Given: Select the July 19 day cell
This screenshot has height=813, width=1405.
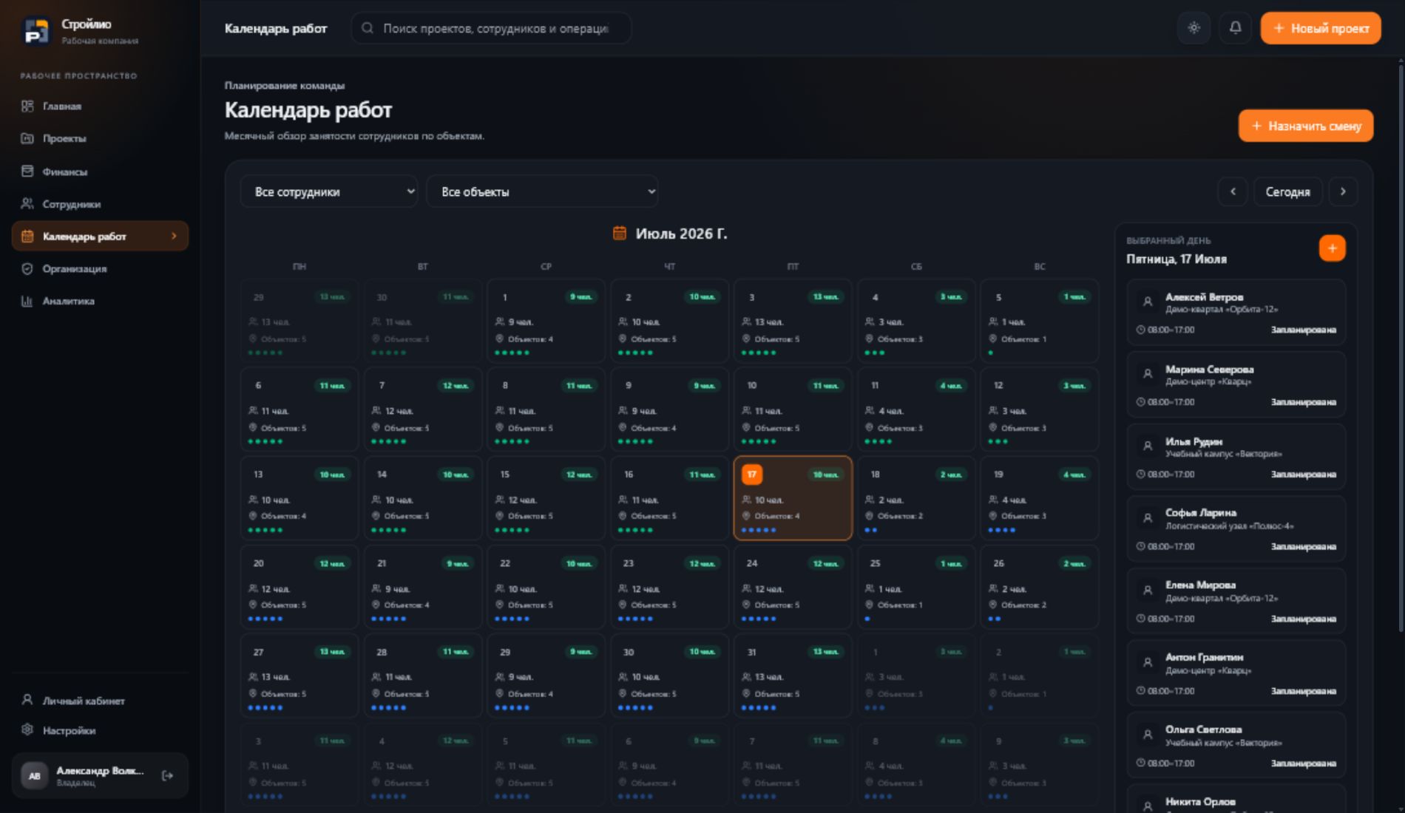Looking at the screenshot, I should point(1040,498).
